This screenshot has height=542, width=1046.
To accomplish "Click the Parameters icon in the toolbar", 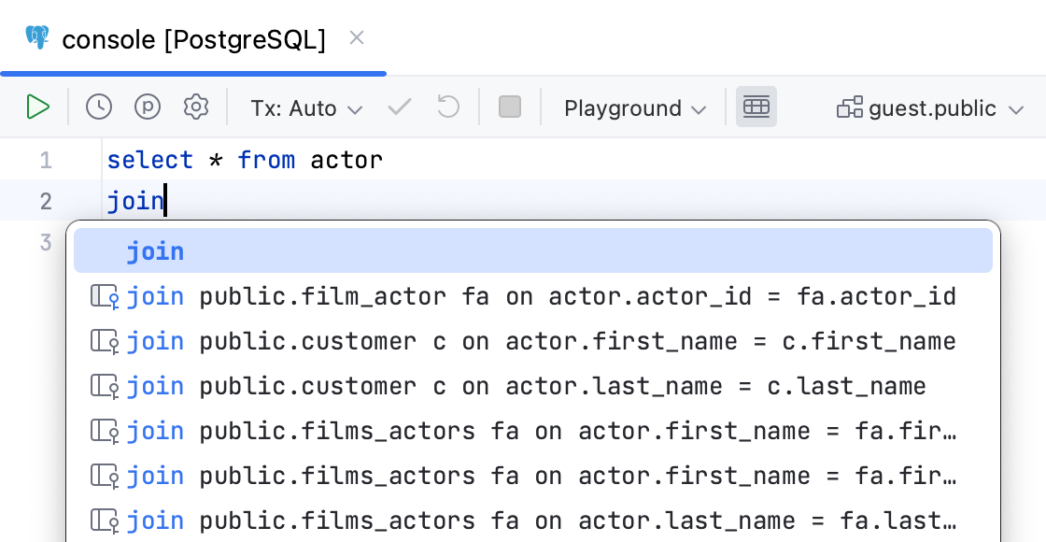I will tap(148, 107).
